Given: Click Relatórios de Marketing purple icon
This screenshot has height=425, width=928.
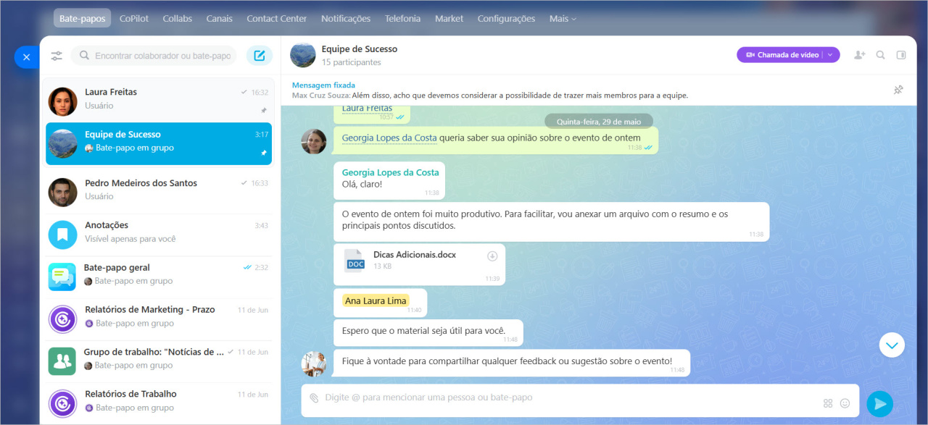Looking at the screenshot, I should (x=62, y=319).
